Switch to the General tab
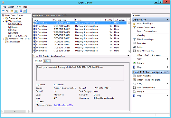The width and height of the screenshot is (171, 118). 38,61
